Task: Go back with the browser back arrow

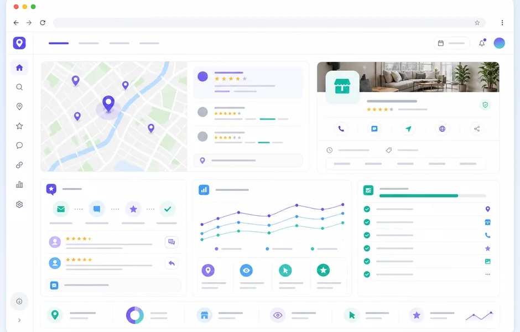Action: [16, 23]
